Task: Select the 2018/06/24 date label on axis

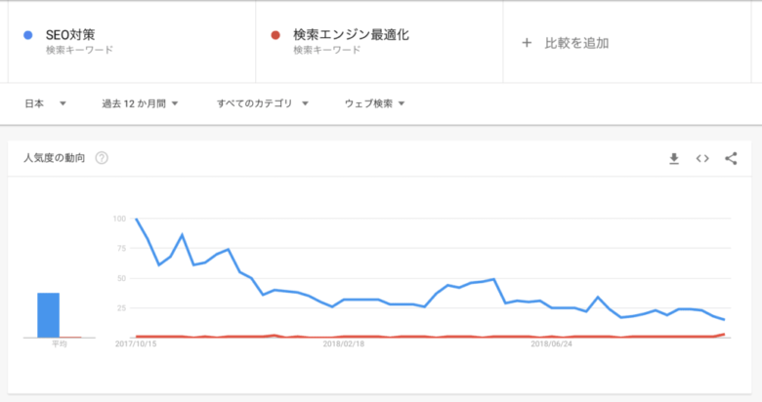Action: [551, 343]
